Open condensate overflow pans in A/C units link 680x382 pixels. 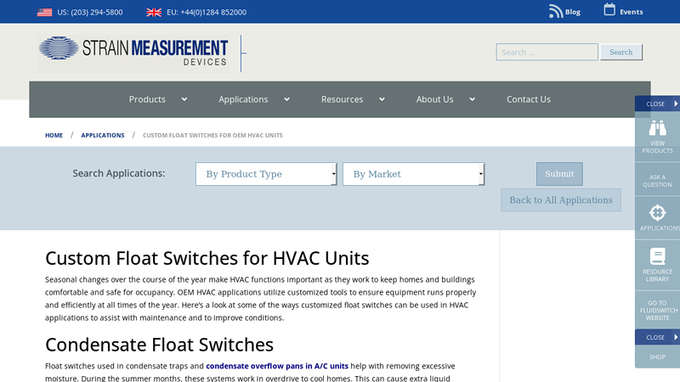coord(277,366)
